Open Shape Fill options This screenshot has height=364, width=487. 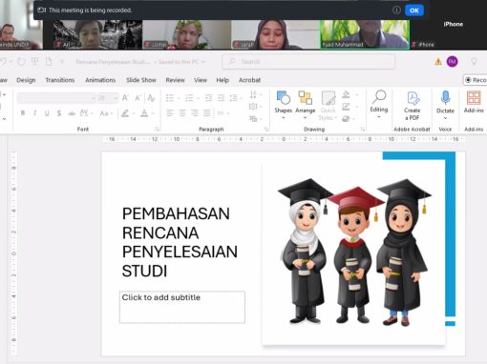coord(349,94)
